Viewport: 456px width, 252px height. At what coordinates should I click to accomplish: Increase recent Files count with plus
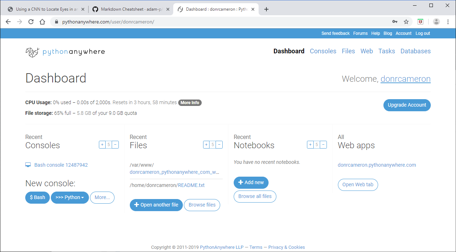coord(206,145)
